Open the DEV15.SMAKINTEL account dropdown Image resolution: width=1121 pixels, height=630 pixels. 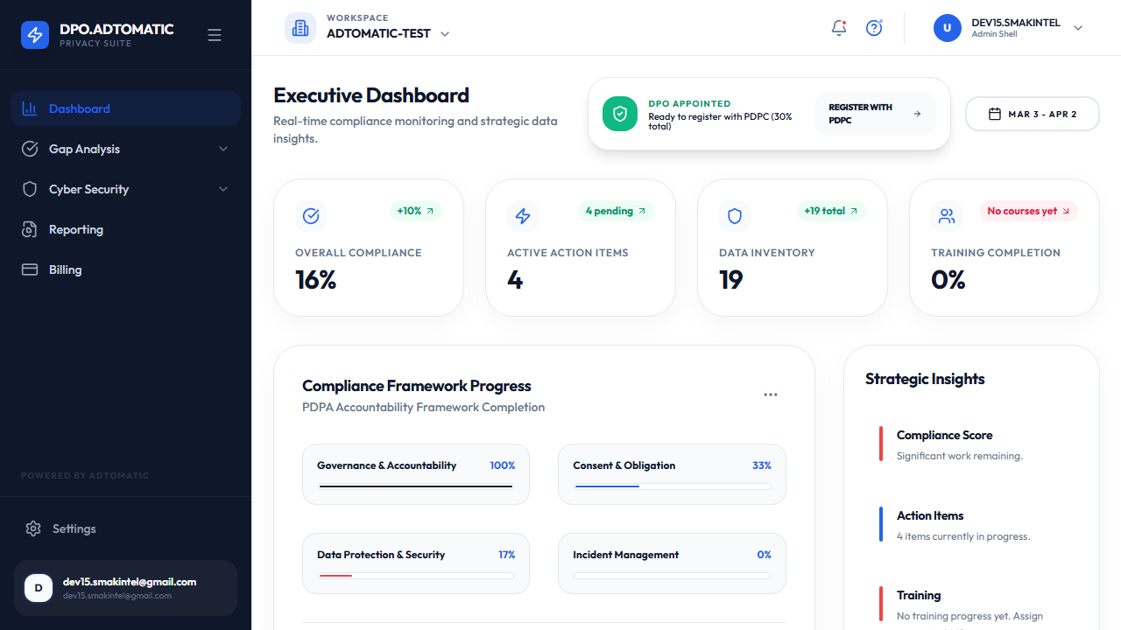pyautogui.click(x=1078, y=27)
